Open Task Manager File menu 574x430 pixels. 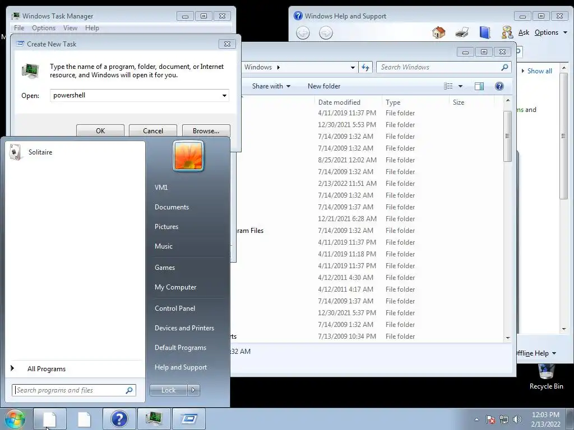click(x=19, y=28)
